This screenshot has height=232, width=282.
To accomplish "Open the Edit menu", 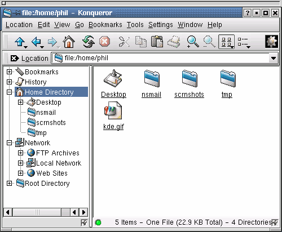I will [43, 25].
